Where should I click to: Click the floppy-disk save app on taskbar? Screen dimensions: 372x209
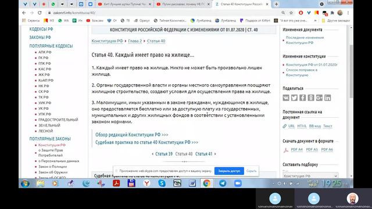click(x=131, y=183)
